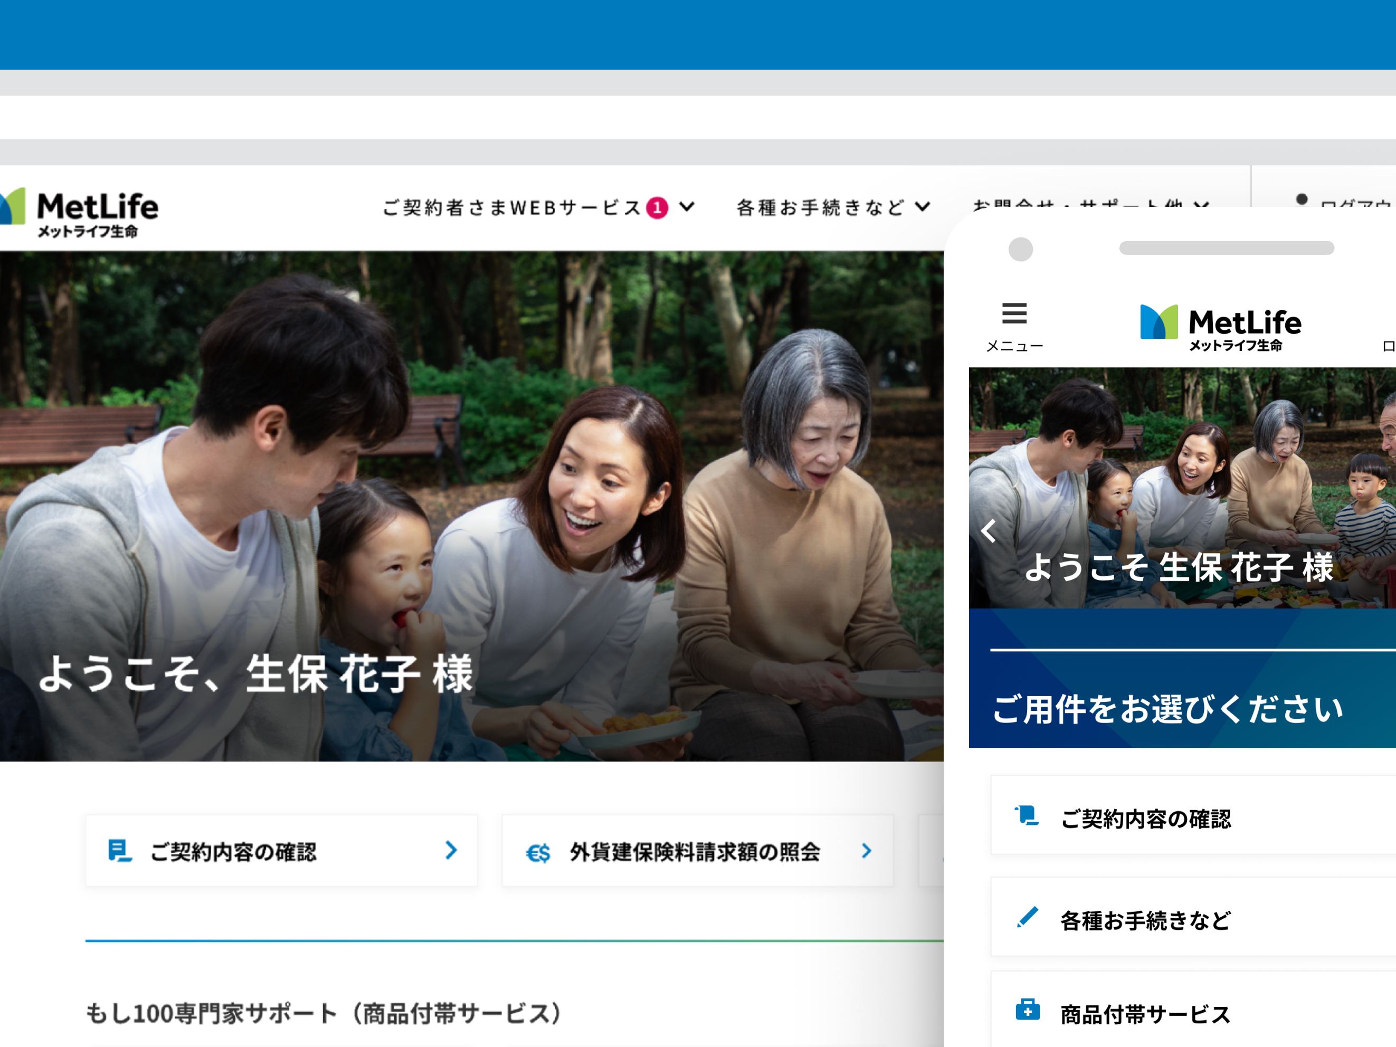Open the mobile 商品付帯サービス button

tap(1145, 1014)
